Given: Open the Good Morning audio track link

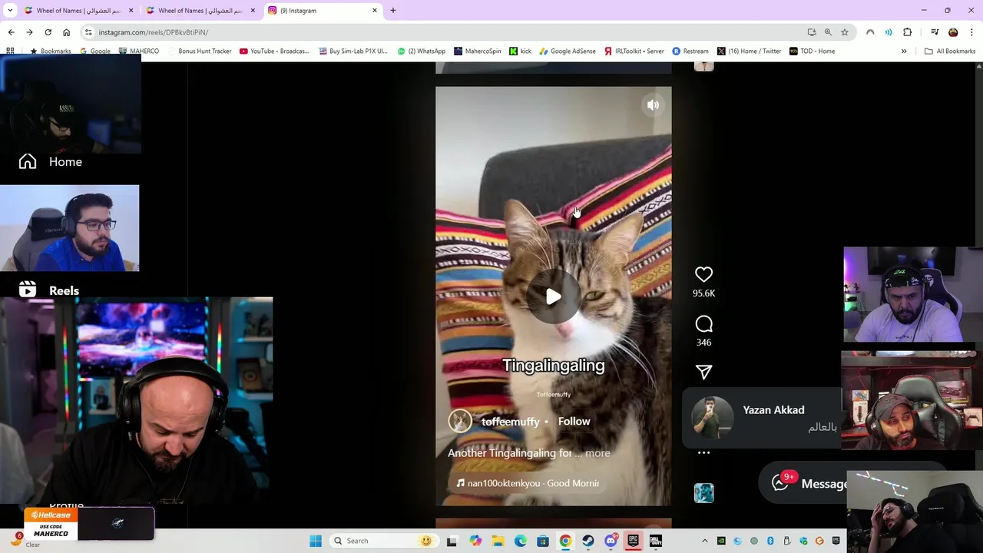Looking at the screenshot, I should pyautogui.click(x=528, y=483).
